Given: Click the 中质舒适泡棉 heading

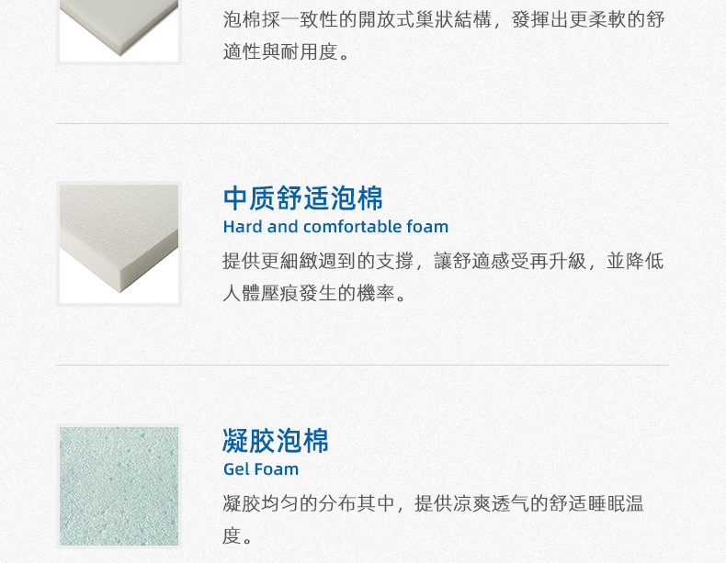Looking at the screenshot, I should pyautogui.click(x=303, y=198).
